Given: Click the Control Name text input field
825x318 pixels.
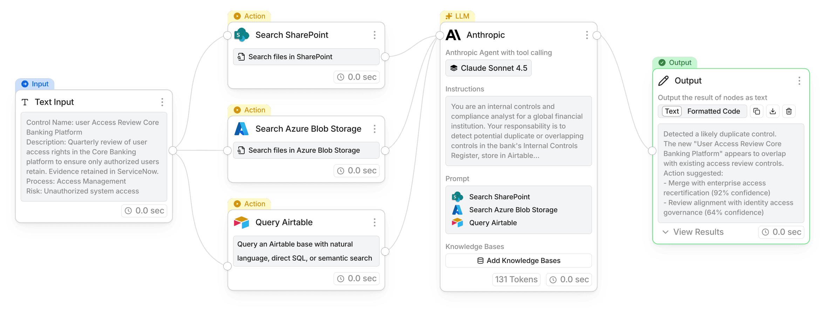Looking at the screenshot, I should (x=94, y=157).
